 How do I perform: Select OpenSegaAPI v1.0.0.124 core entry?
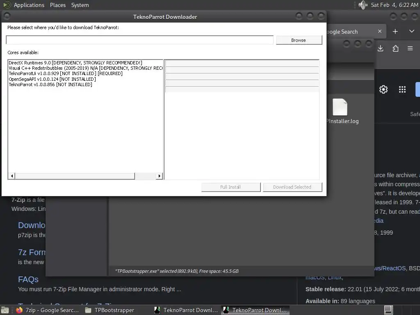pos(52,79)
